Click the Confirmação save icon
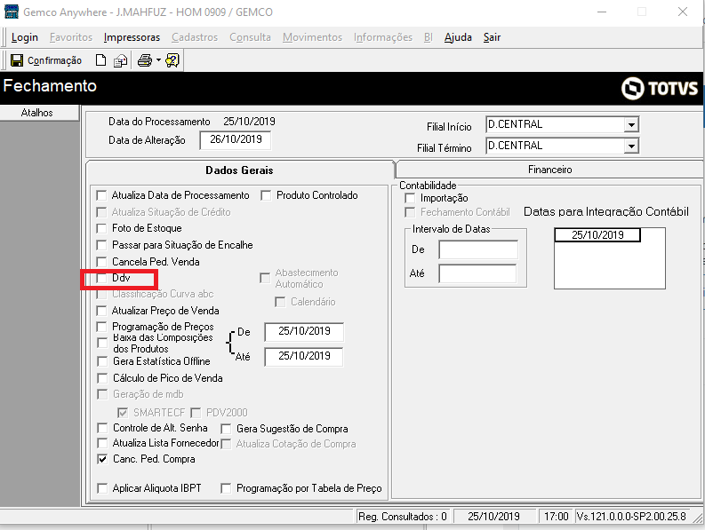705x530 pixels. pos(17,60)
